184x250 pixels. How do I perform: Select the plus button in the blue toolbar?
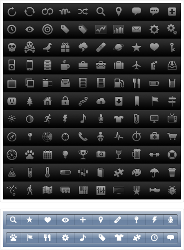[x=83, y=220]
